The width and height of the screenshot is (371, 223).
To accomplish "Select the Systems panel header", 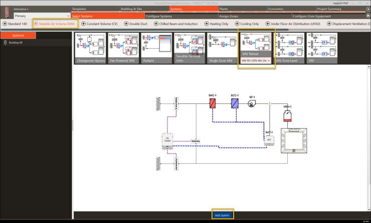I will point(18,35).
